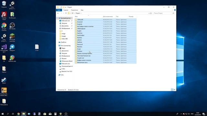Launch OBS Studio from the desktop
The height and width of the screenshot is (116, 207).
12,26
